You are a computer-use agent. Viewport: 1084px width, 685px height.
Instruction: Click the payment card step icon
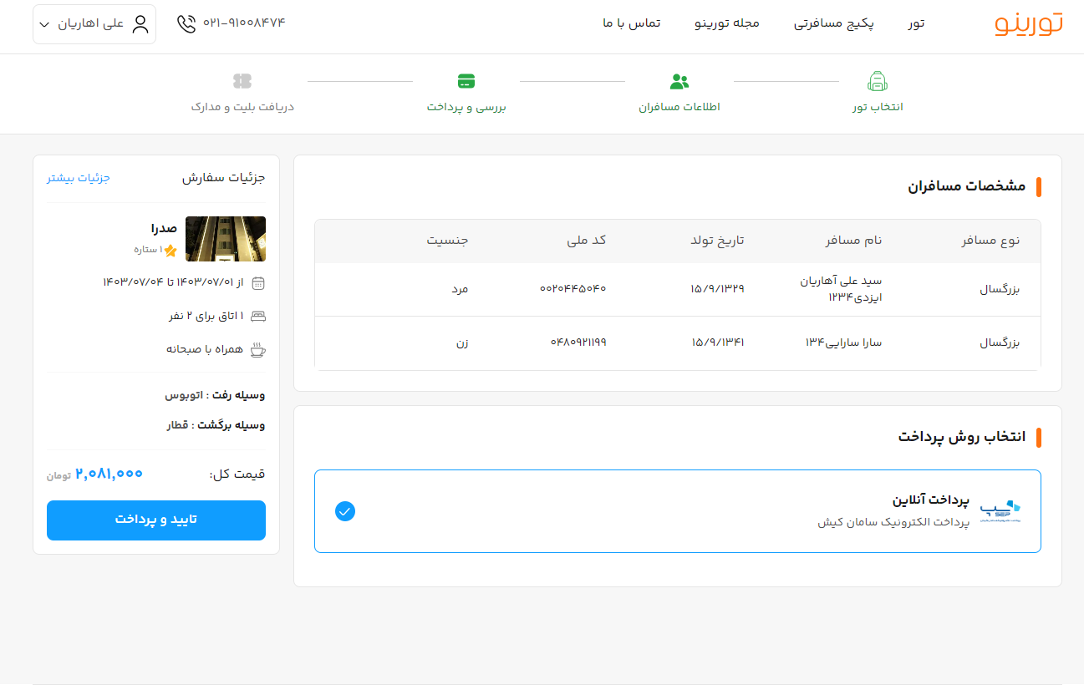coord(466,81)
